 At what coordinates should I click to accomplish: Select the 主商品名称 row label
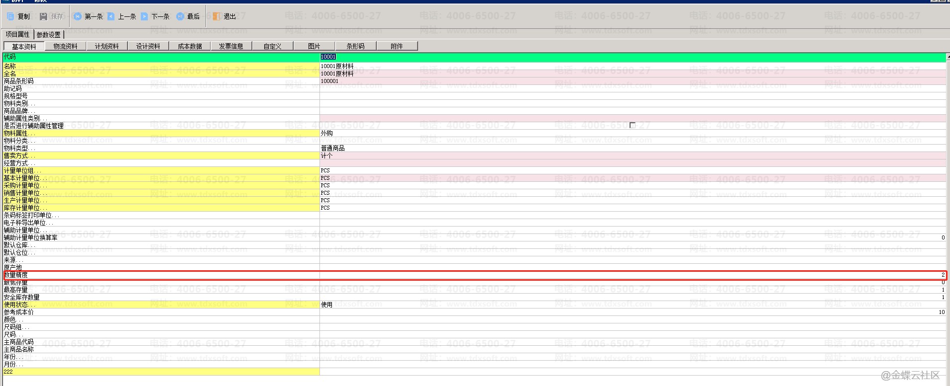(x=19, y=349)
